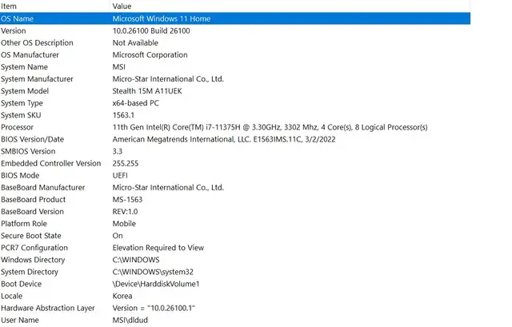Click the 3.3 SMBIOS value
This screenshot has height=327, width=512.
click(x=118, y=151)
